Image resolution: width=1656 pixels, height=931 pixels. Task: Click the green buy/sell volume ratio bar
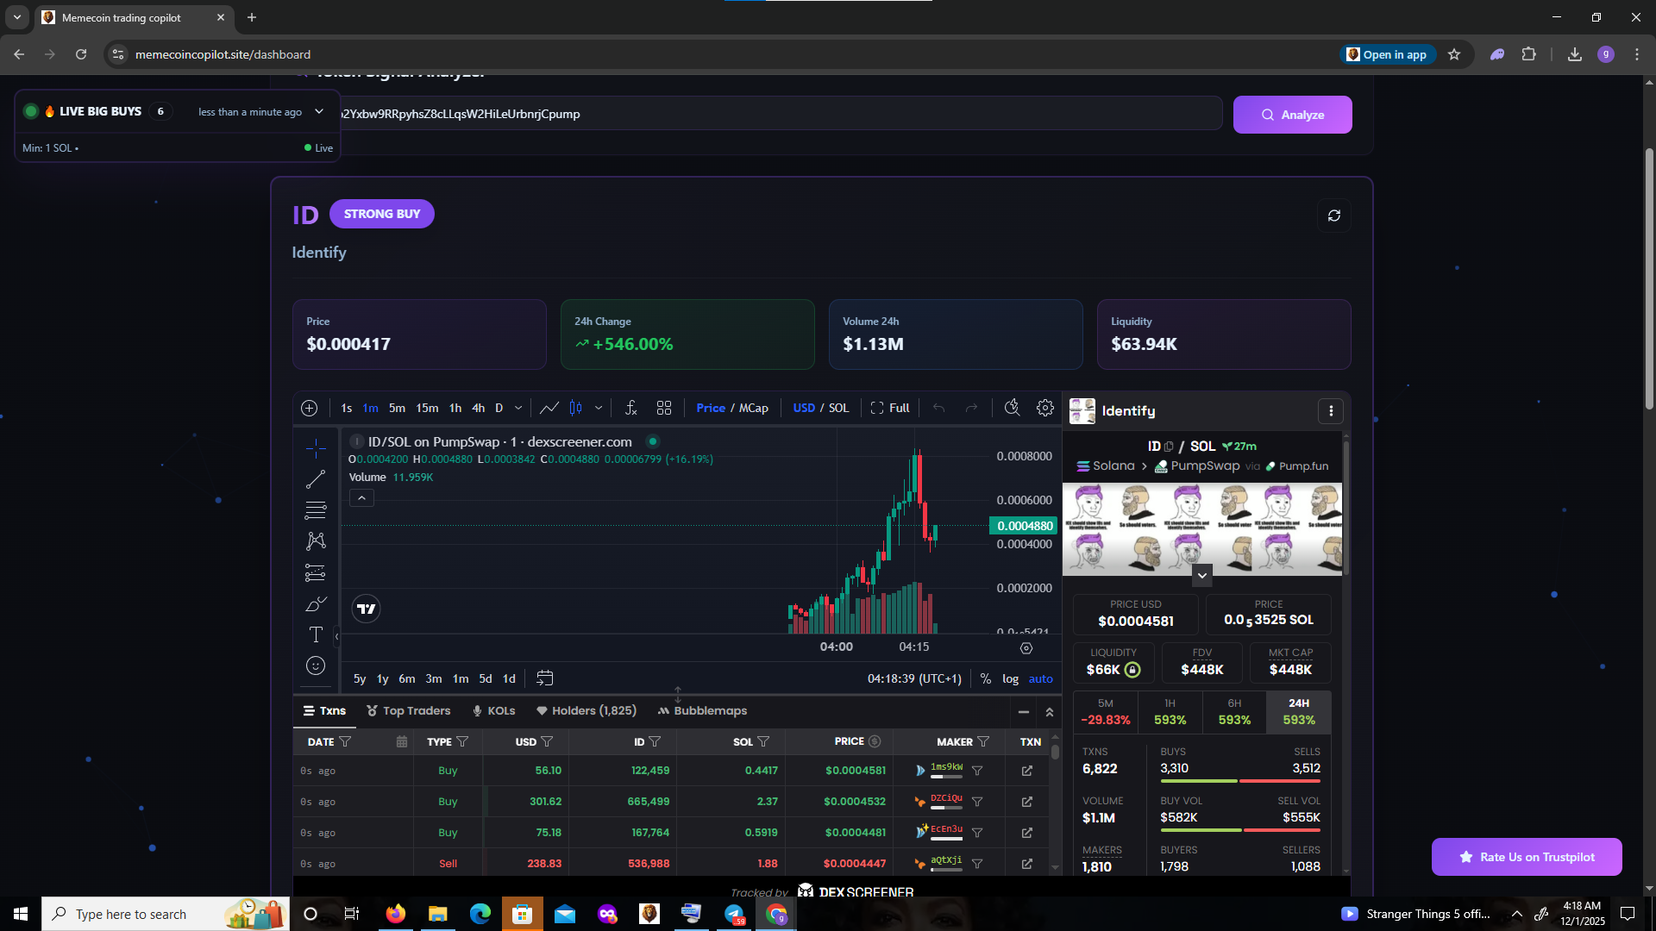(x=1201, y=830)
